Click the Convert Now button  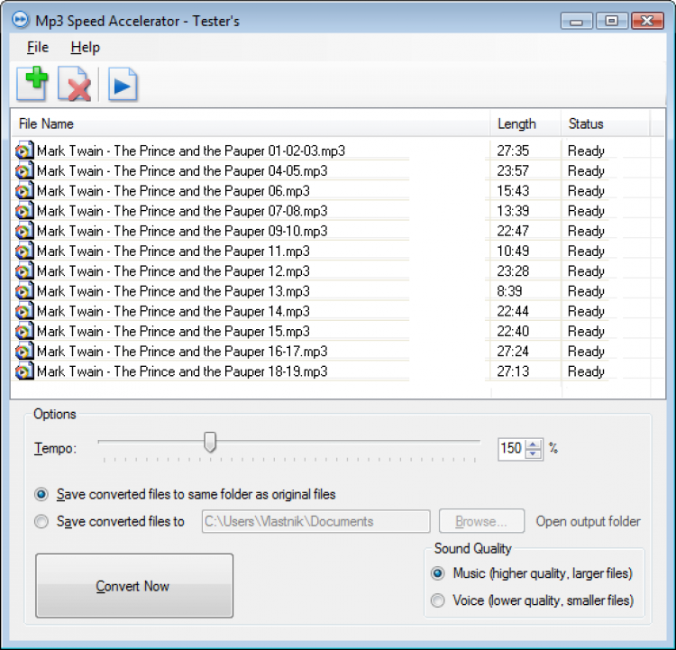(134, 586)
